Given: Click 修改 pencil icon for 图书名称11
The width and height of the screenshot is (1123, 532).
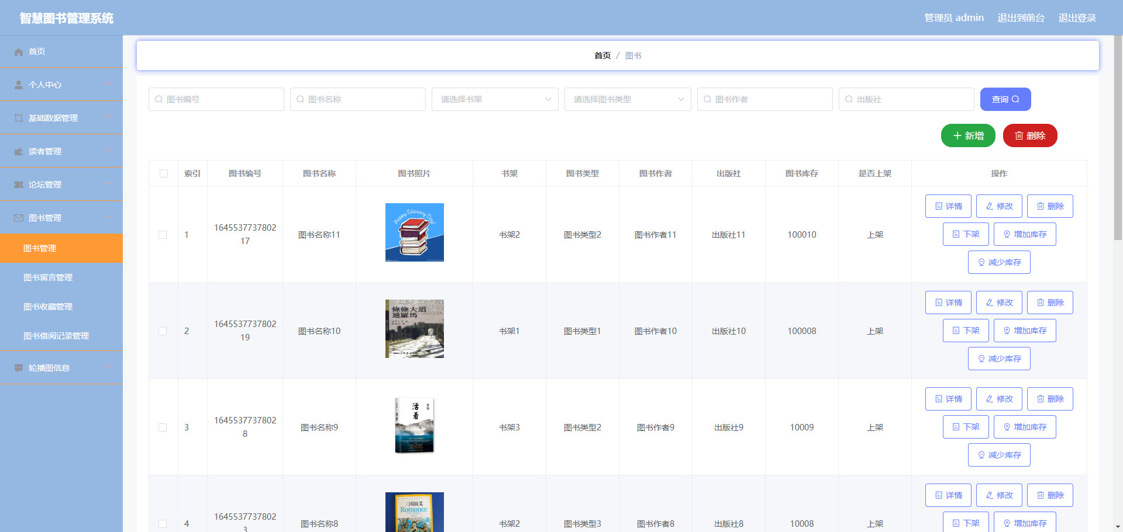Looking at the screenshot, I should click(x=990, y=206).
